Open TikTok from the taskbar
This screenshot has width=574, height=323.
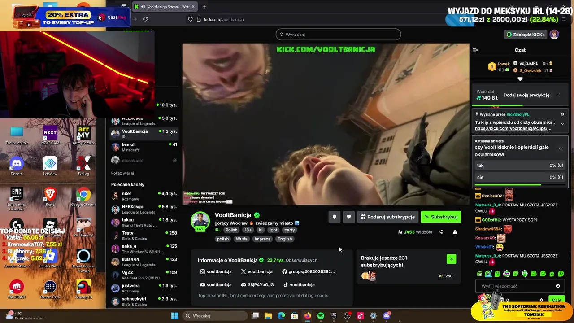click(360, 316)
